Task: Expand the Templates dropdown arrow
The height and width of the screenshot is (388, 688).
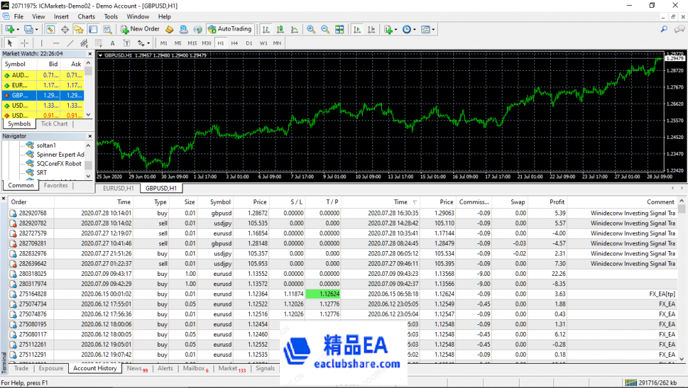Action: pos(433,29)
